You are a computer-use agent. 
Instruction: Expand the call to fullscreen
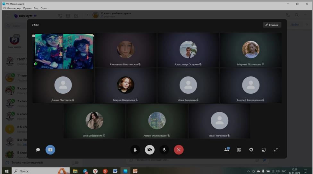click(276, 150)
